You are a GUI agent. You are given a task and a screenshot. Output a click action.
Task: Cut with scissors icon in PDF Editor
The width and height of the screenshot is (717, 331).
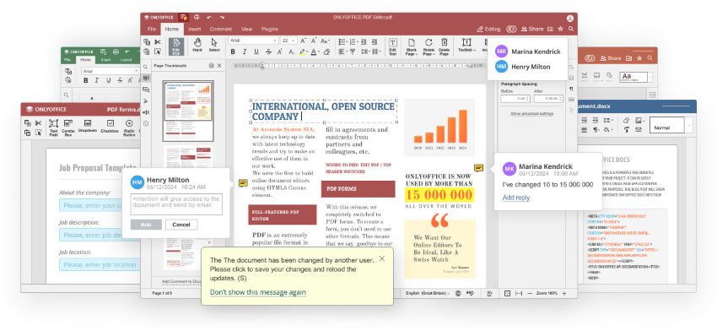pos(157,42)
